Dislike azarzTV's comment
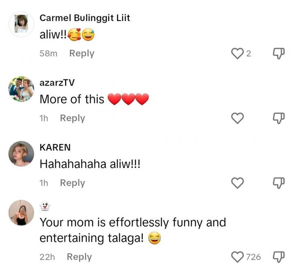 point(279,118)
